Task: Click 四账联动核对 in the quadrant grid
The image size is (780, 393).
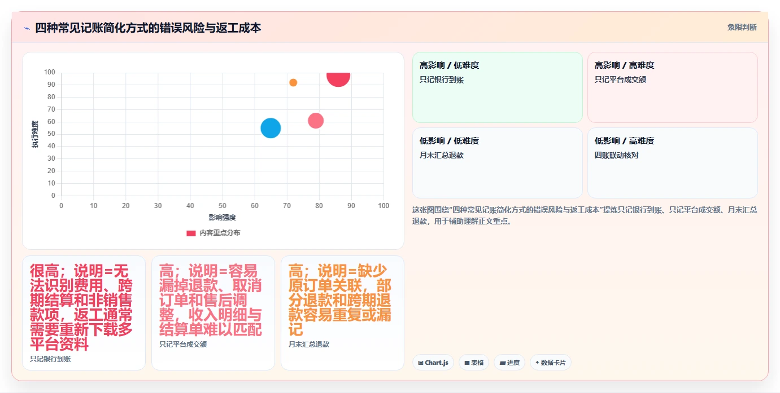Action: pos(617,155)
